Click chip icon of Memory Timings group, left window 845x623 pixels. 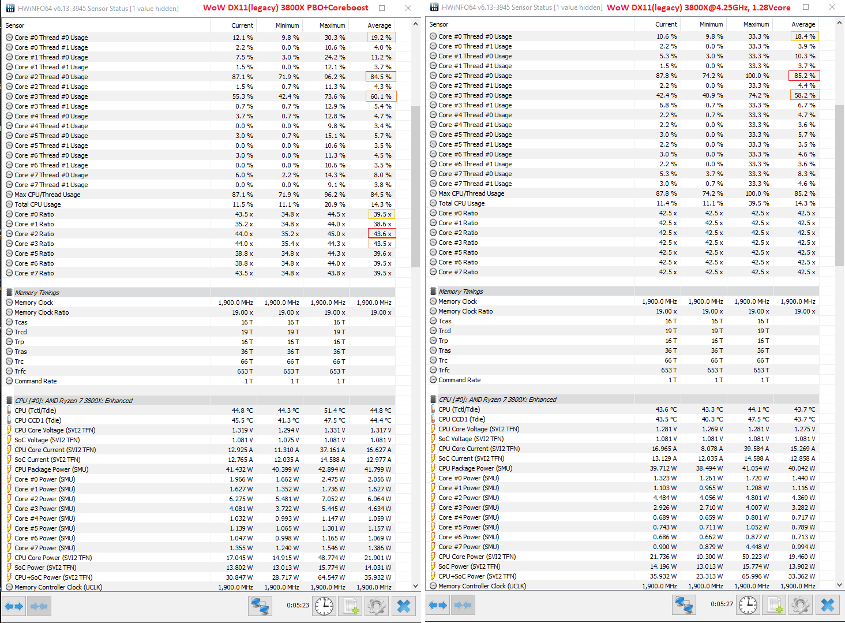(9, 293)
